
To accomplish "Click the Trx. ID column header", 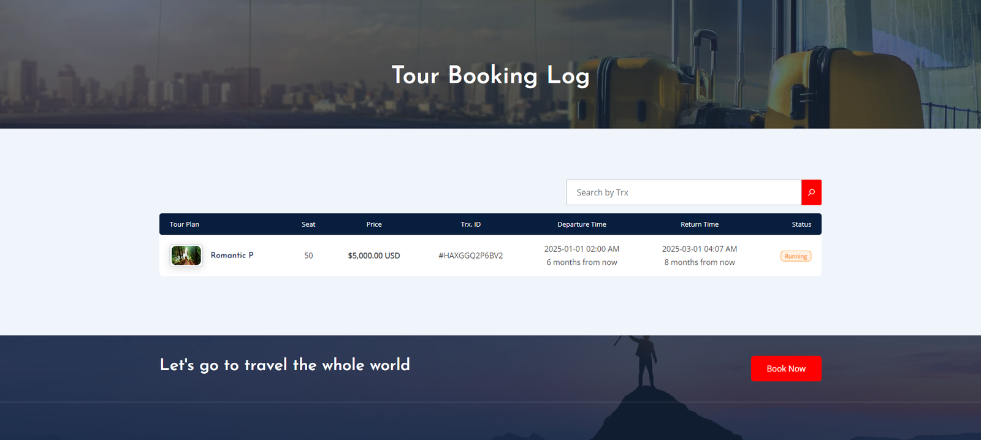I will pyautogui.click(x=471, y=224).
